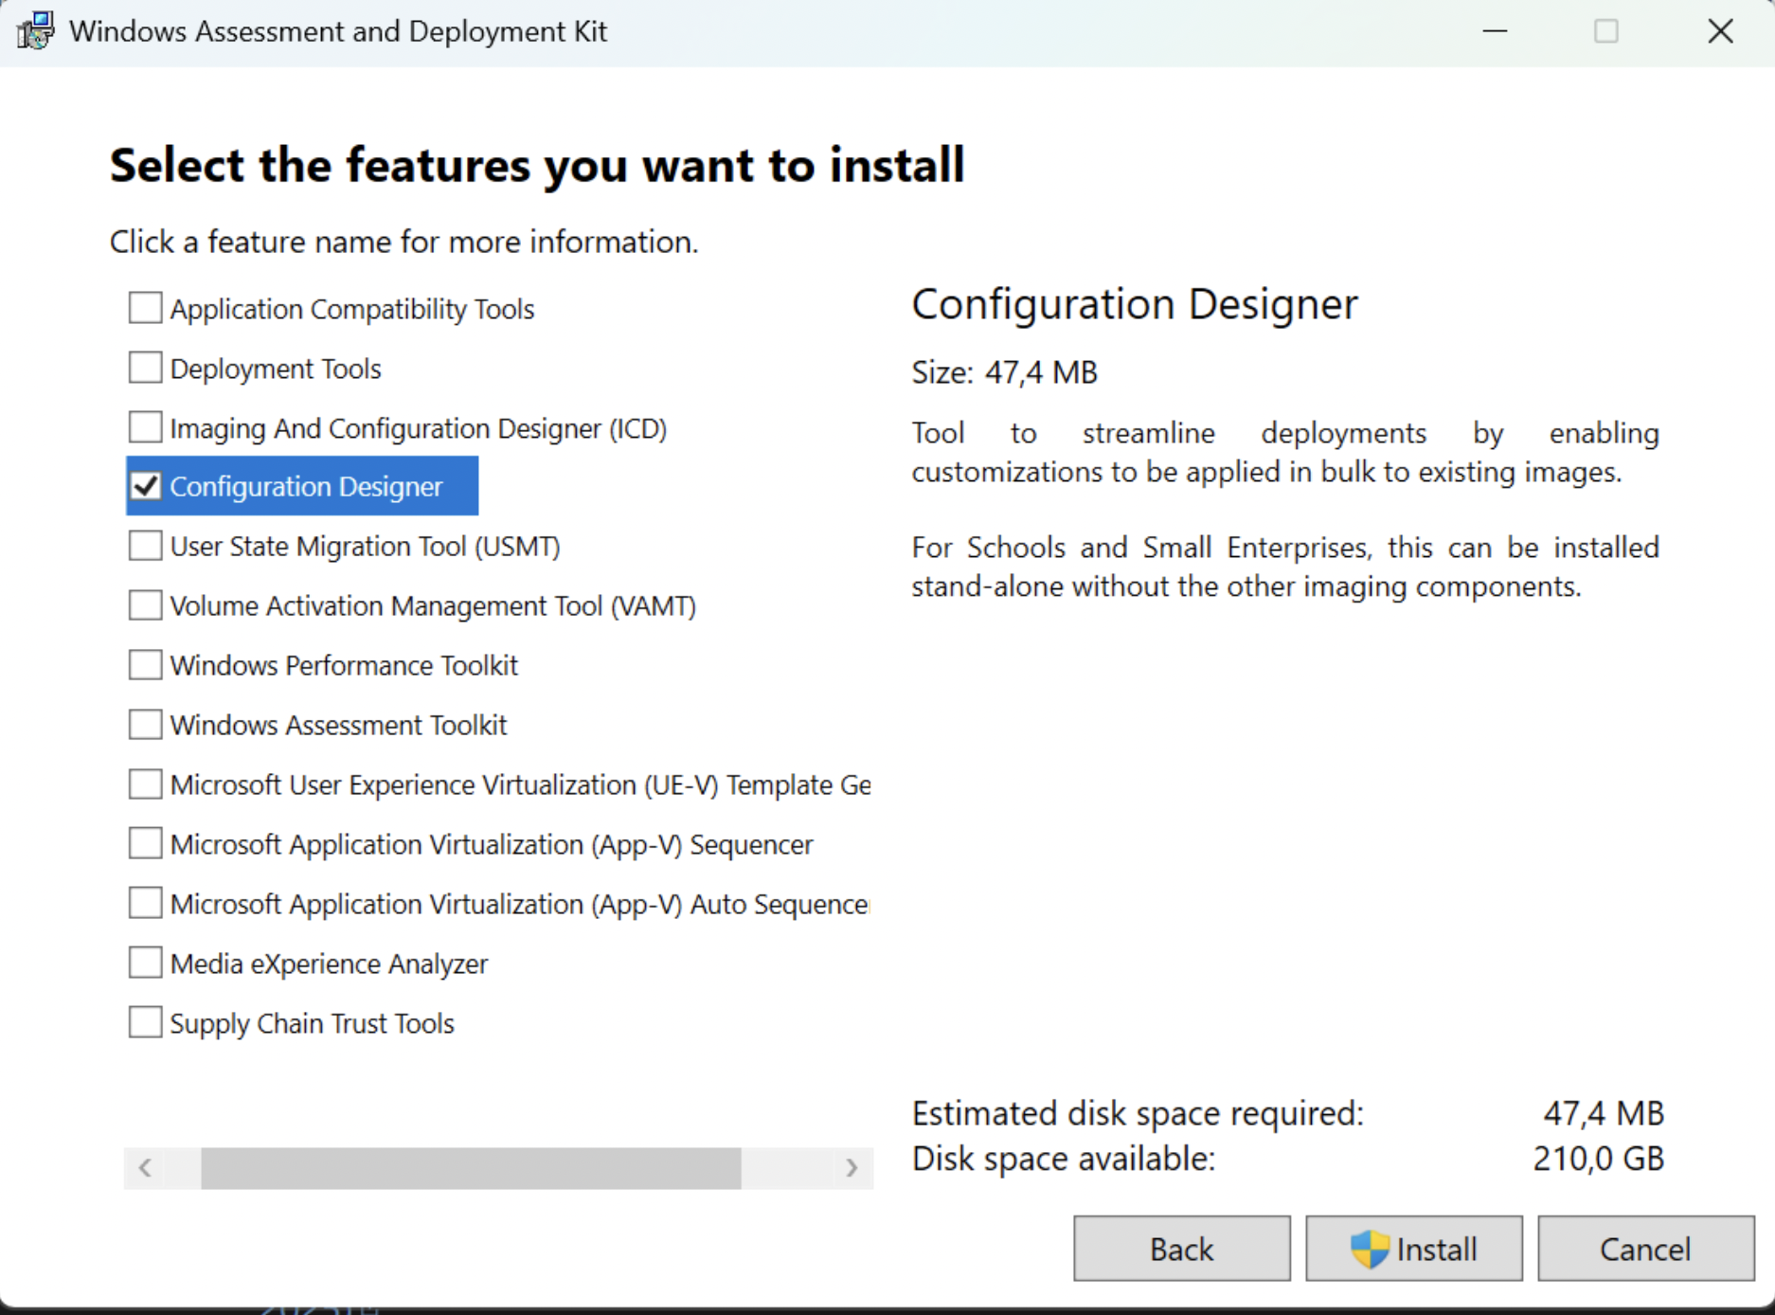
Task: Click the horizontal scrollbar thumb
Action: pyautogui.click(x=471, y=1168)
